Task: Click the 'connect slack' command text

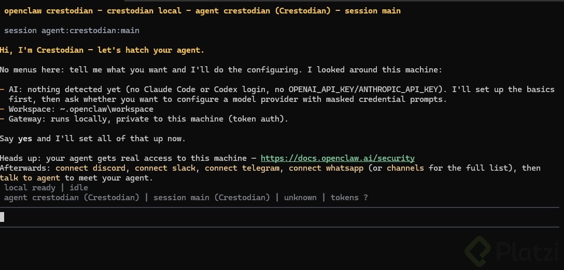Action: tap(165, 168)
